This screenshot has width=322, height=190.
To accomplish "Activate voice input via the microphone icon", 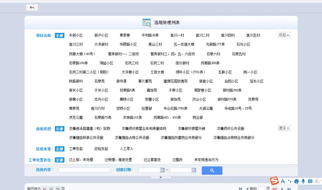I will coord(303,181).
